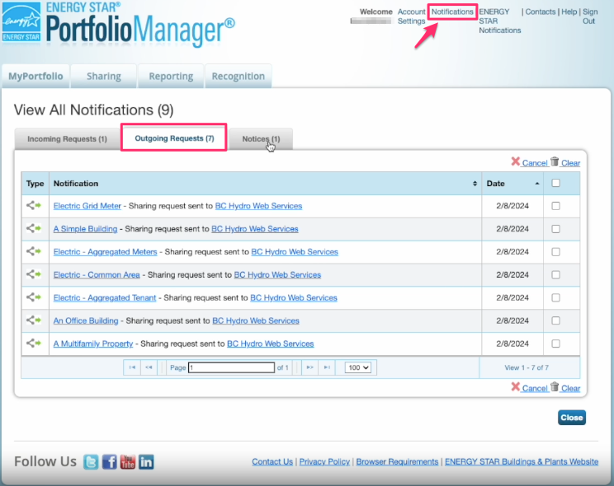Click the trash icon beside top Clear

[x=555, y=162]
